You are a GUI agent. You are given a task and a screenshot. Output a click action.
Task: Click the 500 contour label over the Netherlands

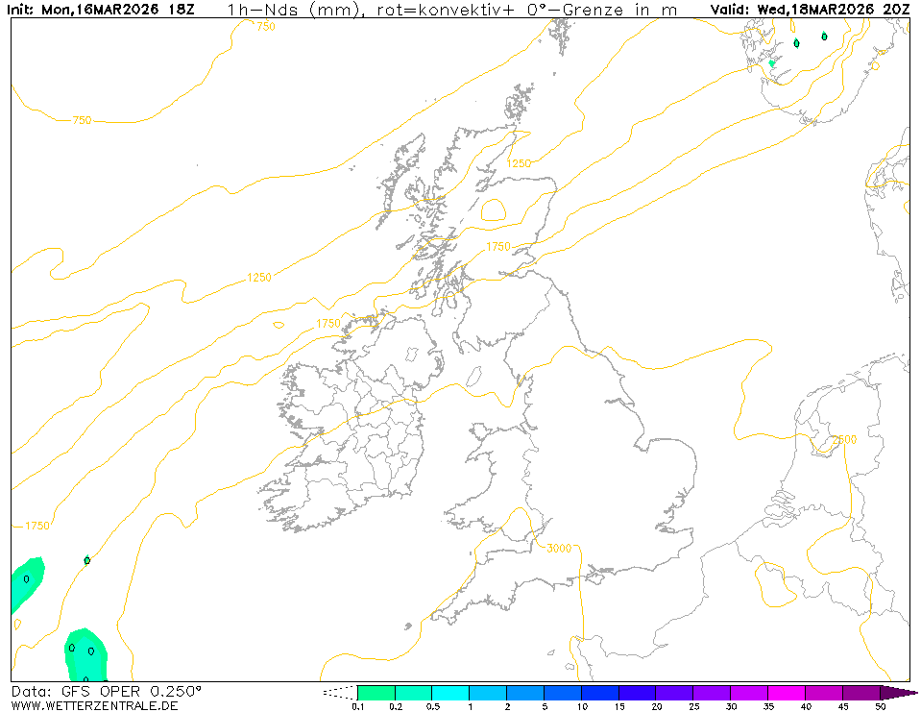click(846, 439)
